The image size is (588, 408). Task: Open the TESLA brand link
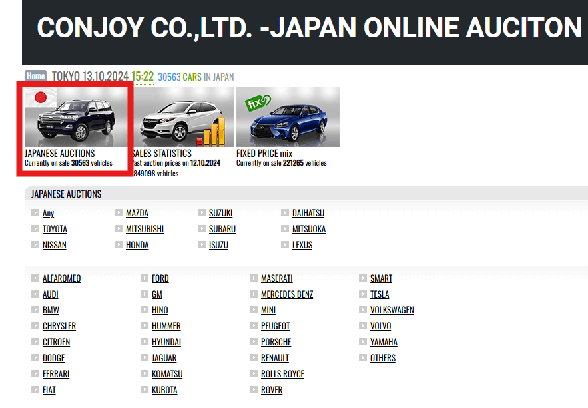click(380, 294)
